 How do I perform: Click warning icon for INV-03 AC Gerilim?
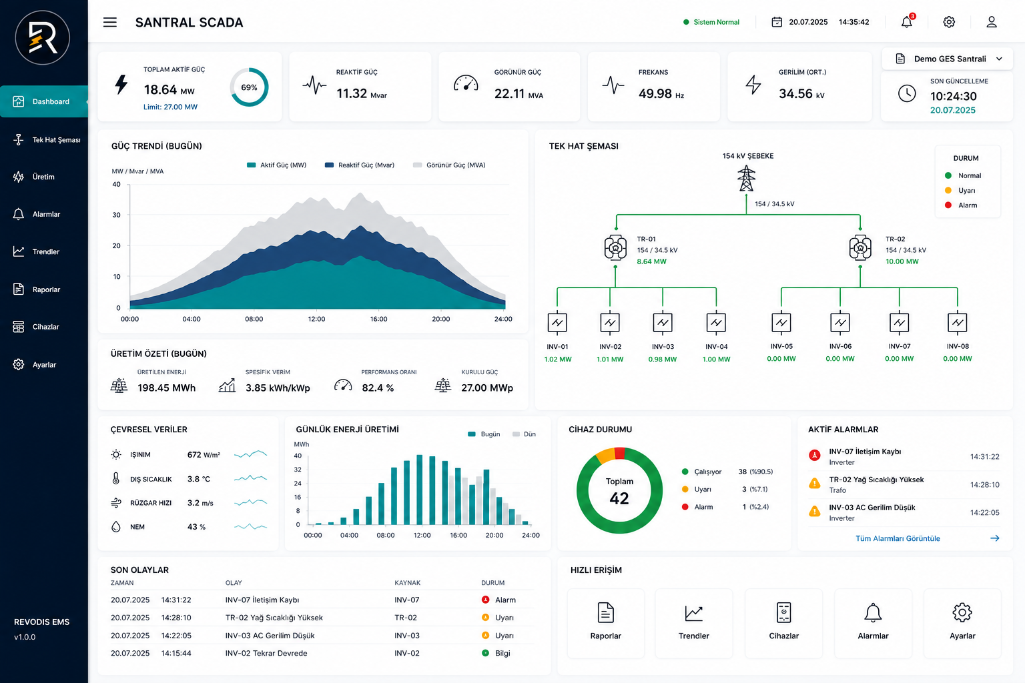[x=814, y=512]
